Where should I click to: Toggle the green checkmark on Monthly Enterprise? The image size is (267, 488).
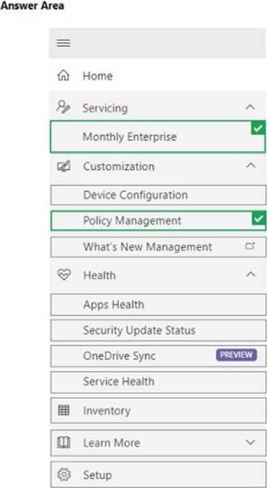click(x=258, y=128)
